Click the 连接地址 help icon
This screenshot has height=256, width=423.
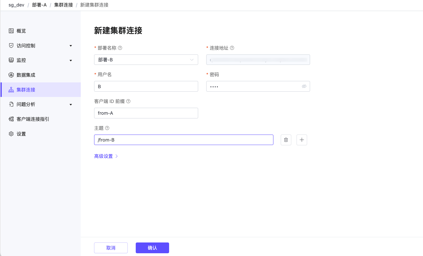pyautogui.click(x=232, y=48)
